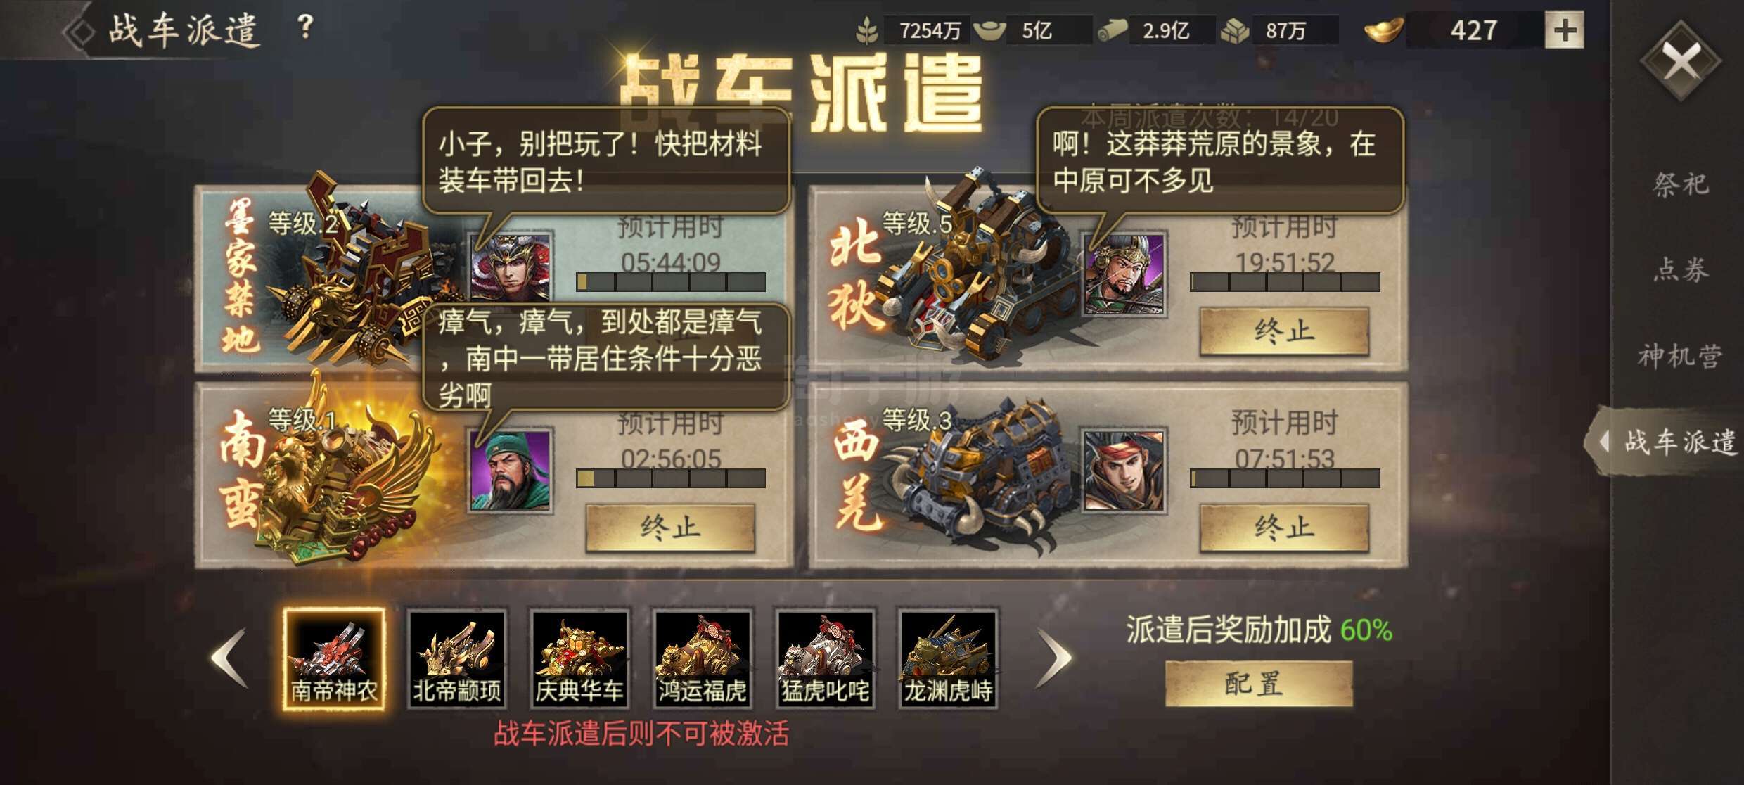Open the help question mark icon

(304, 27)
